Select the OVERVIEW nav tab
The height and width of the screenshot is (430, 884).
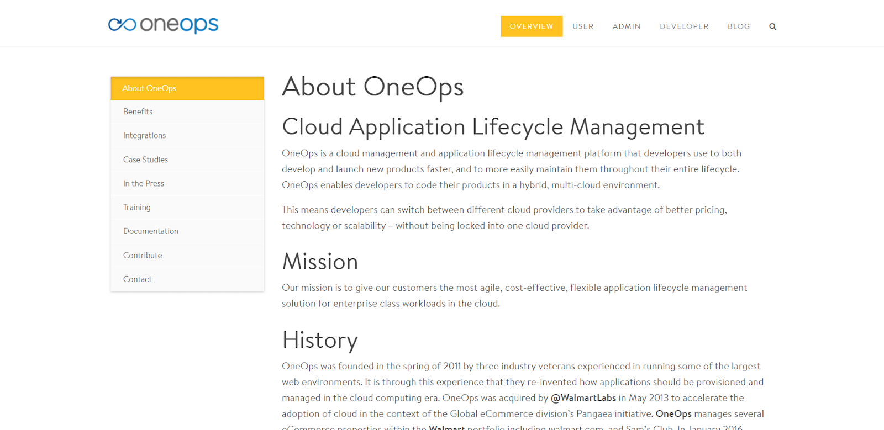pos(532,26)
